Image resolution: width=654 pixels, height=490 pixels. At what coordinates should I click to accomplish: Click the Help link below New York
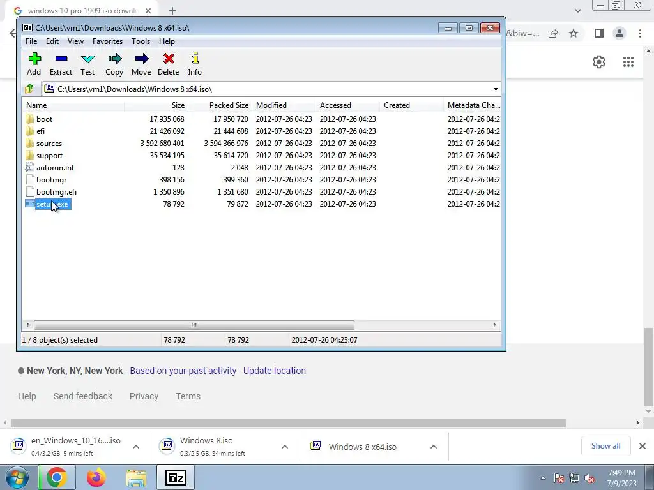tap(27, 396)
